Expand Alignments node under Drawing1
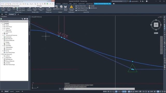The width and height of the screenshot is (166, 93). (3, 30)
